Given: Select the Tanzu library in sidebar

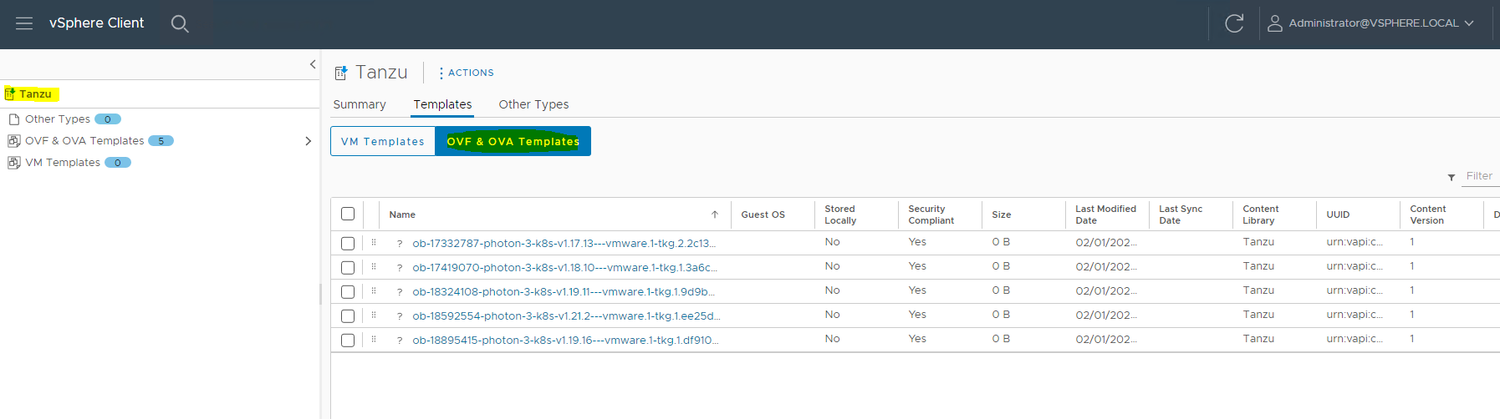Looking at the screenshot, I should pyautogui.click(x=36, y=94).
